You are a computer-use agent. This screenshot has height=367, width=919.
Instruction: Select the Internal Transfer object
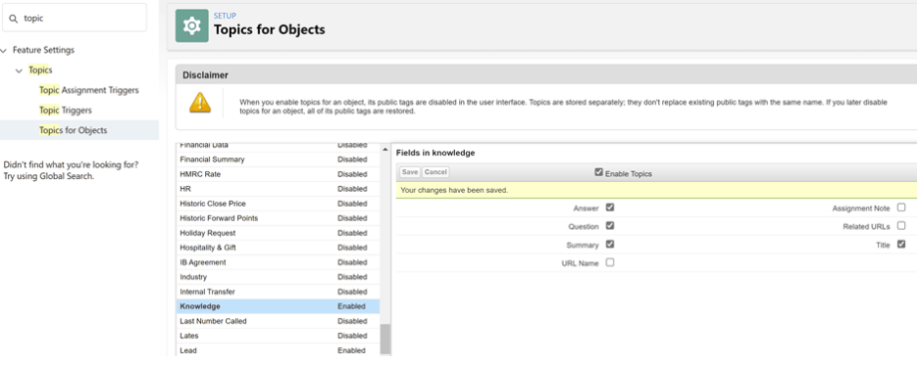(279, 292)
